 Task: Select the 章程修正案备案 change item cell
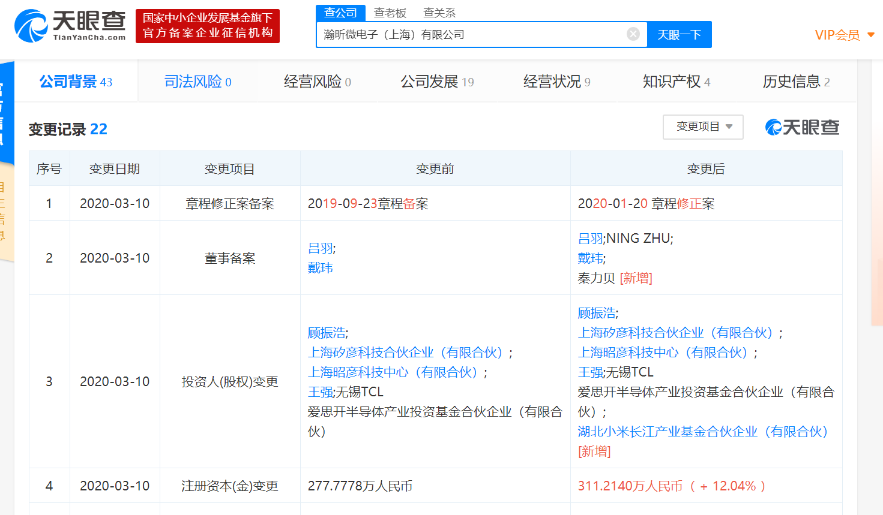tap(230, 204)
